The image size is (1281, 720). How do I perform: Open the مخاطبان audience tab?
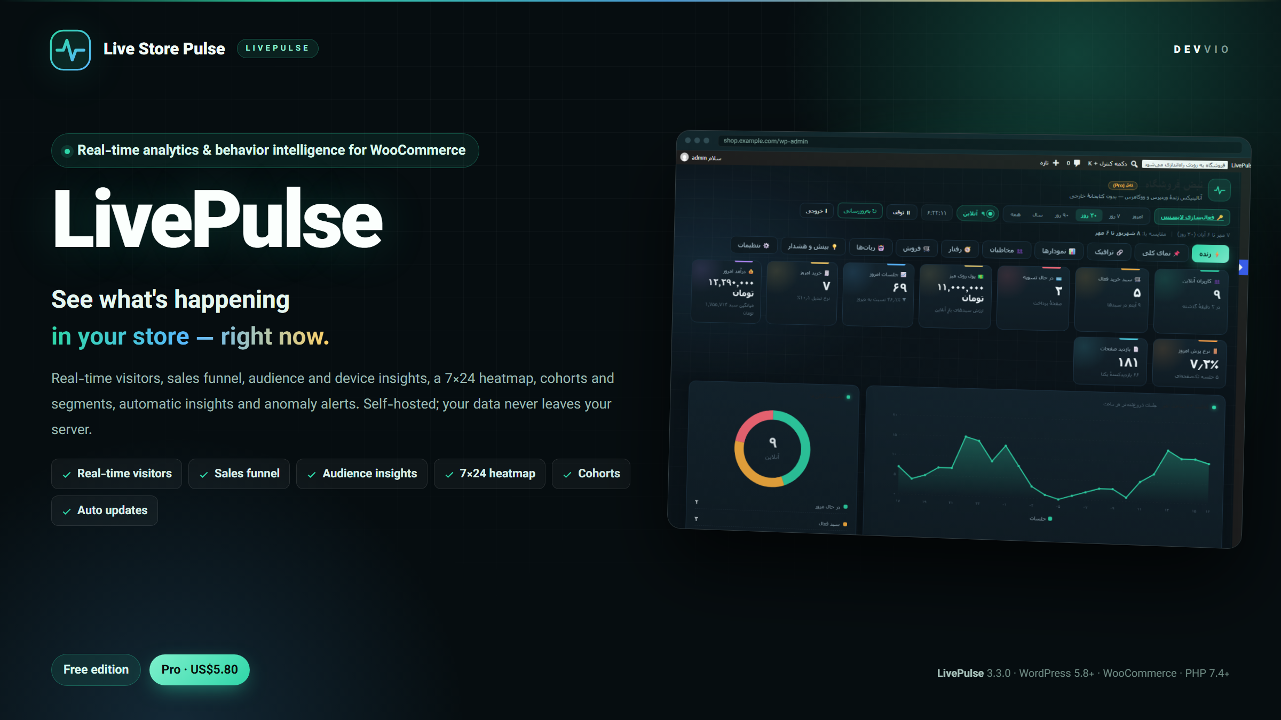pos(1006,250)
